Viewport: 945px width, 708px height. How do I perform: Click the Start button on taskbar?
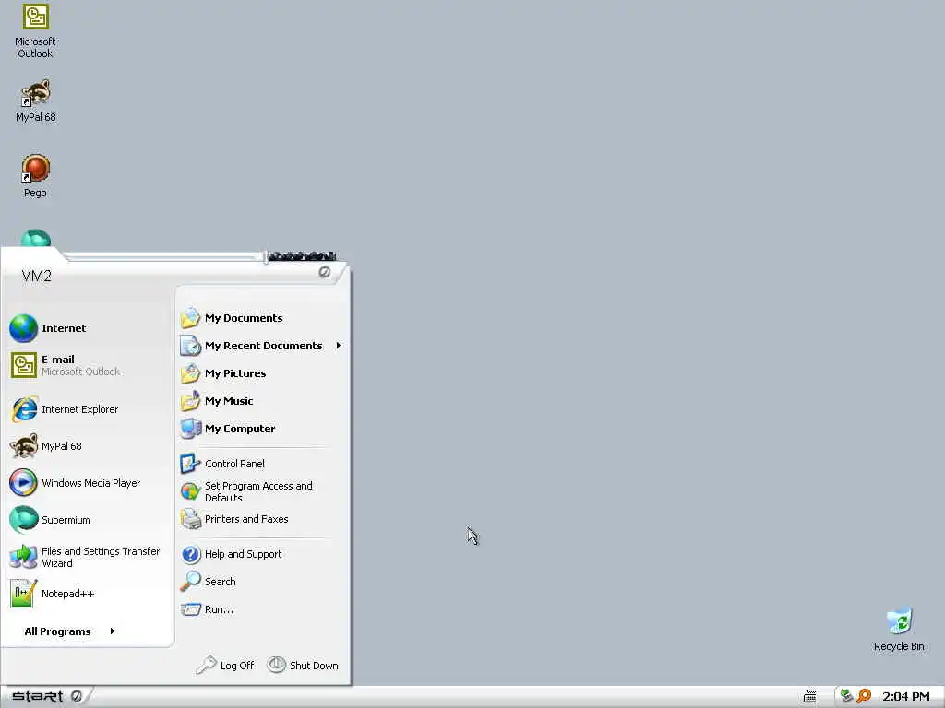point(46,697)
